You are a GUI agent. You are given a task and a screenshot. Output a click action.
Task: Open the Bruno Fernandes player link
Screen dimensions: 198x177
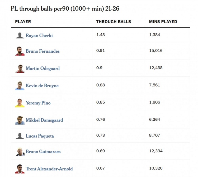click(43, 51)
